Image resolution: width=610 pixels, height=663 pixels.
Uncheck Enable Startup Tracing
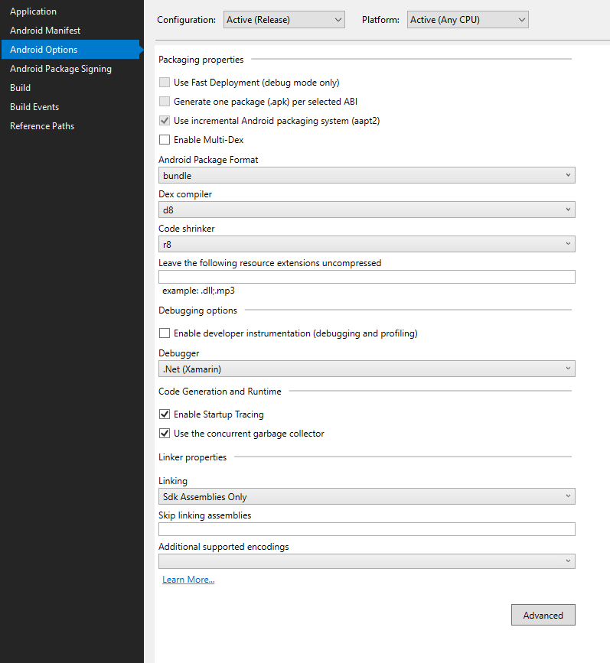(165, 414)
